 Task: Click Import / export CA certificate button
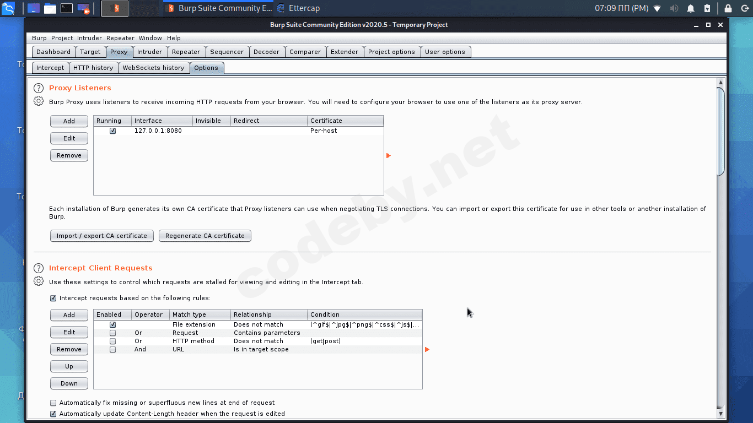coord(102,236)
